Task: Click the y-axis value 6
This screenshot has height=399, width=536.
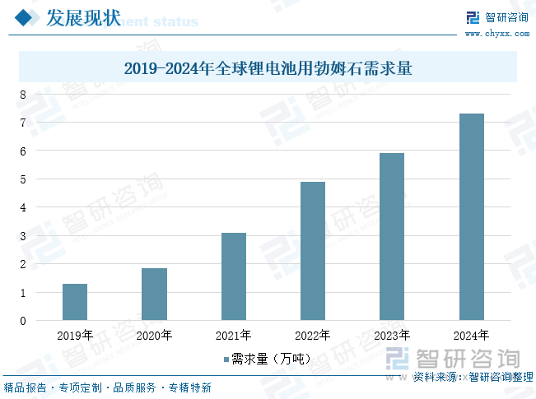Action: point(23,151)
